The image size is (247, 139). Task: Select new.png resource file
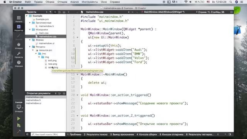[x=52, y=64]
